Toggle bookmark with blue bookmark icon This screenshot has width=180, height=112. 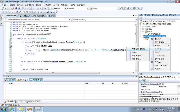[x=31, y=12]
